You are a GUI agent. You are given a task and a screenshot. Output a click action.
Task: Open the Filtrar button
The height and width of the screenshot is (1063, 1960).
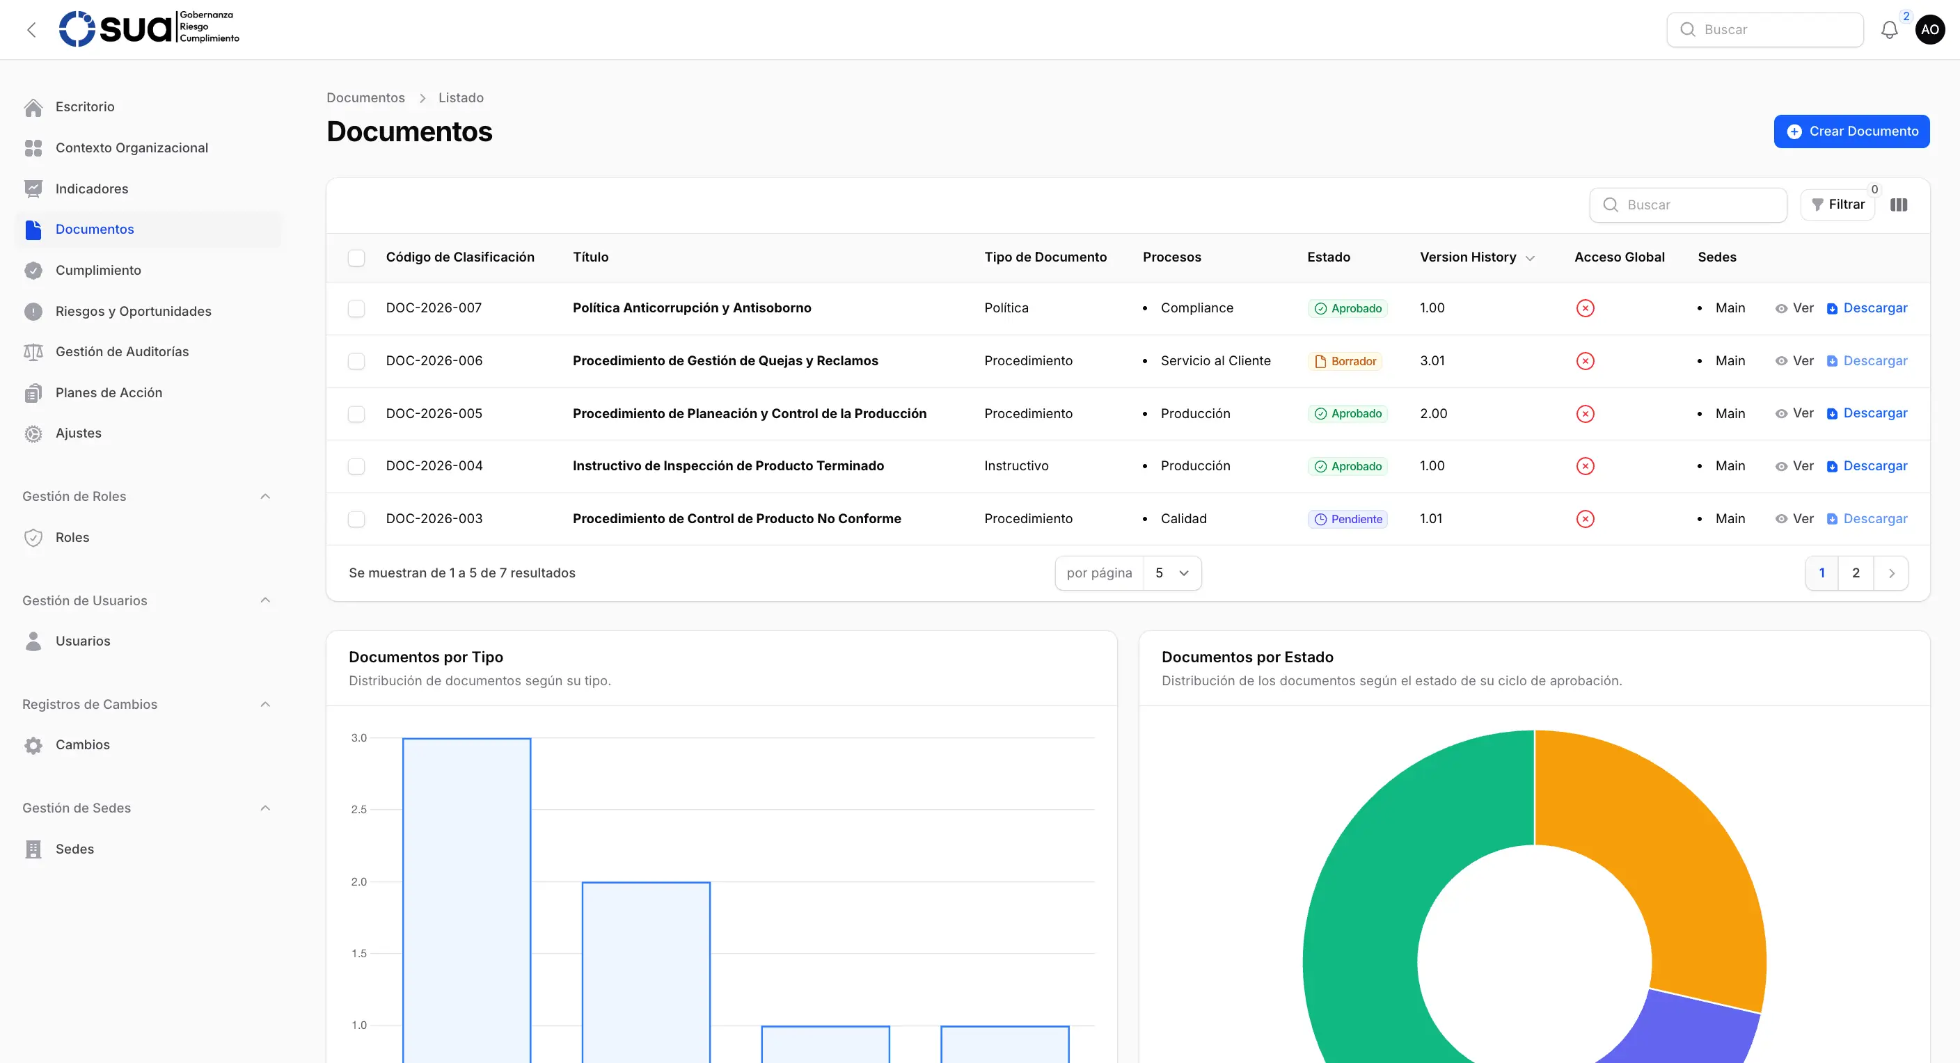pos(1837,205)
